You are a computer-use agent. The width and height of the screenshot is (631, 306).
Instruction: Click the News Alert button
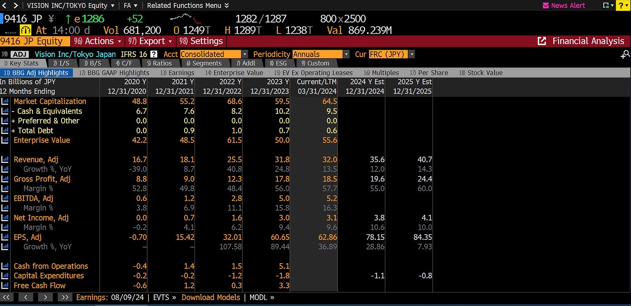coord(564,6)
